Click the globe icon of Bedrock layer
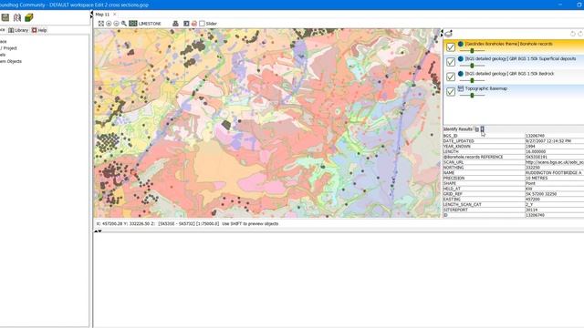Viewport: 584px width, 328px height. [x=461, y=74]
